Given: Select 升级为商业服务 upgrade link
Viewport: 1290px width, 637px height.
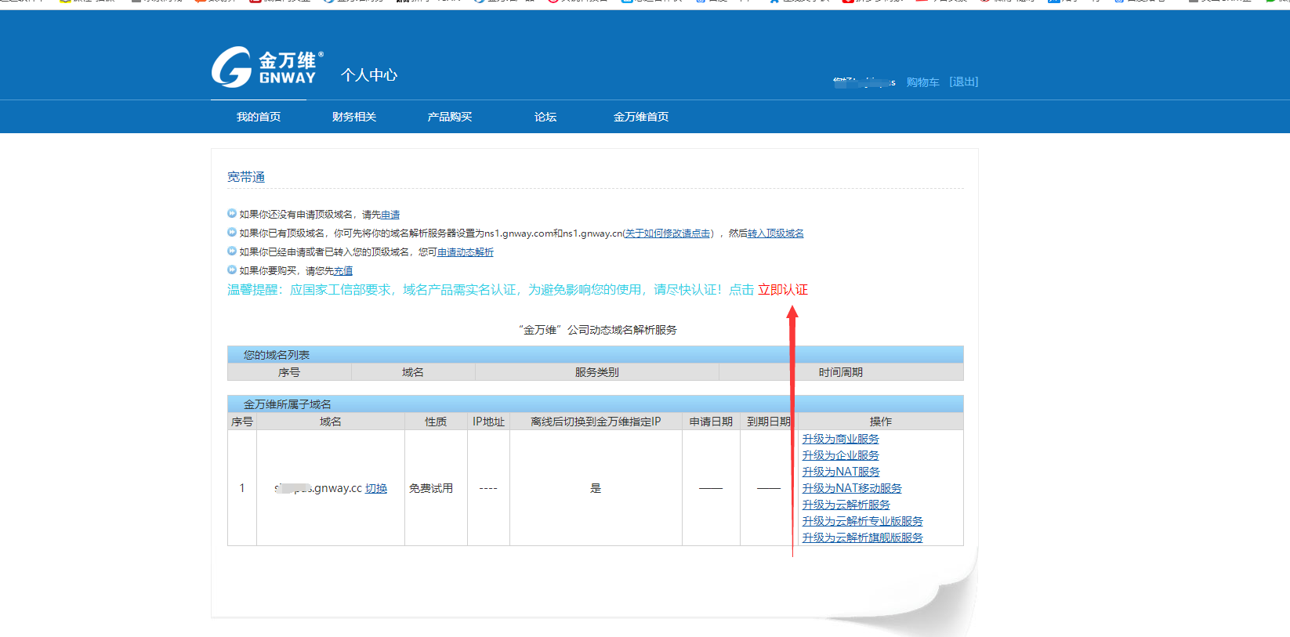Looking at the screenshot, I should click(x=840, y=439).
